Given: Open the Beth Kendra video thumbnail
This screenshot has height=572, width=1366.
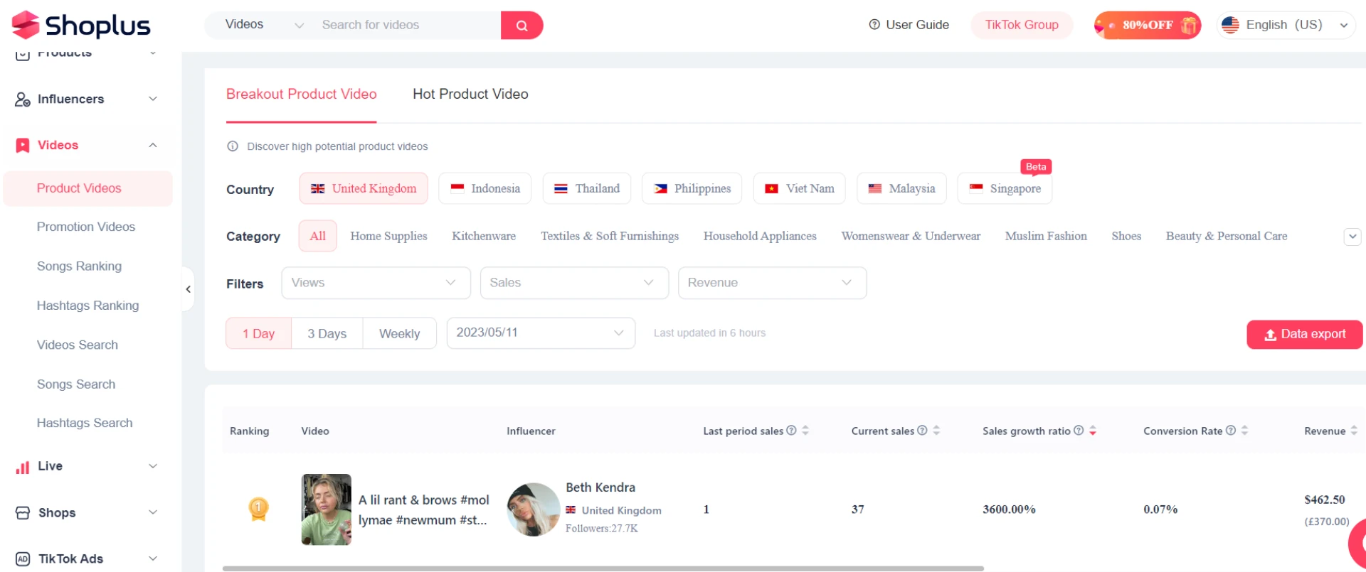Looking at the screenshot, I should (327, 509).
